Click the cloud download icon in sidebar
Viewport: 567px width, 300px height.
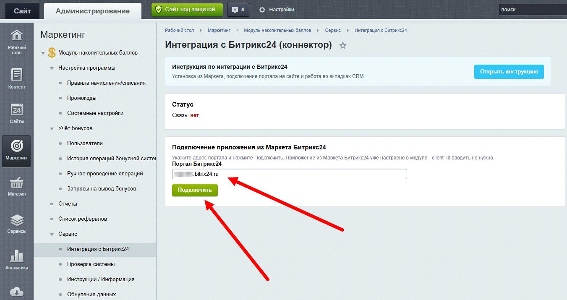click(16, 292)
